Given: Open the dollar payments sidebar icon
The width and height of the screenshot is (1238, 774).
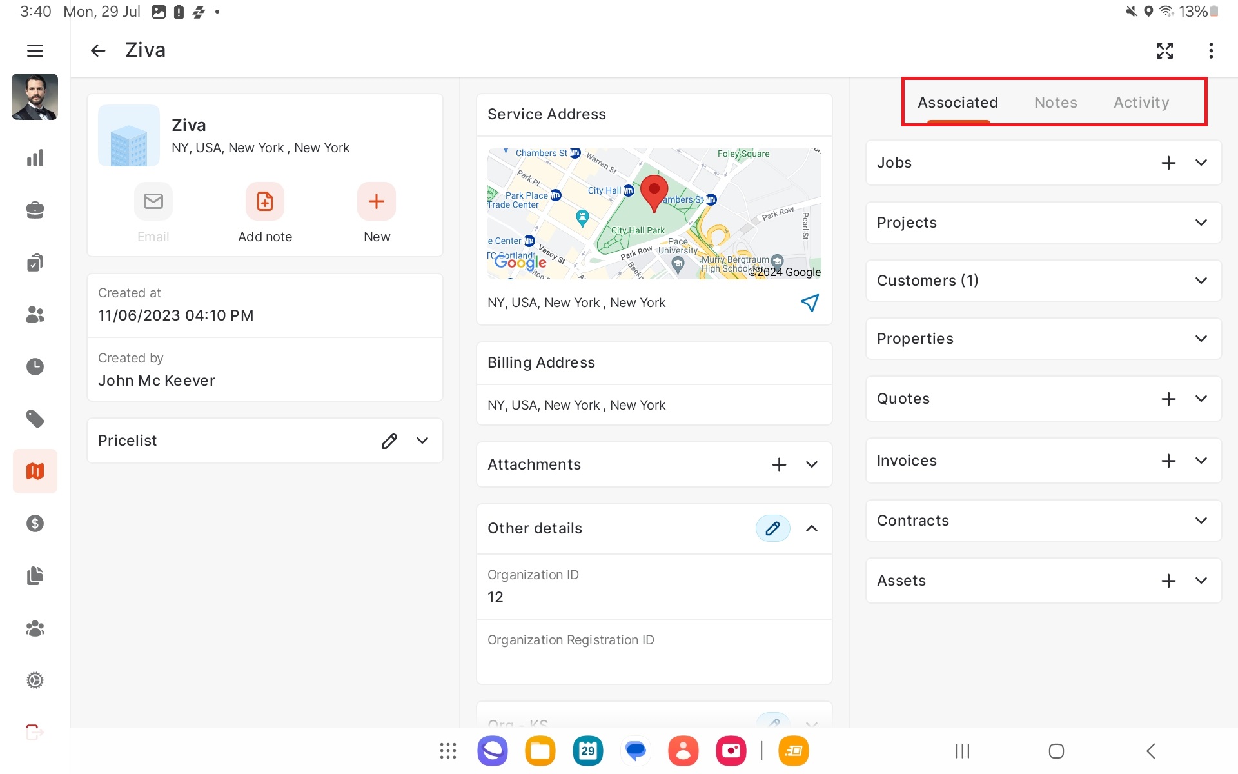Looking at the screenshot, I should coord(35,523).
